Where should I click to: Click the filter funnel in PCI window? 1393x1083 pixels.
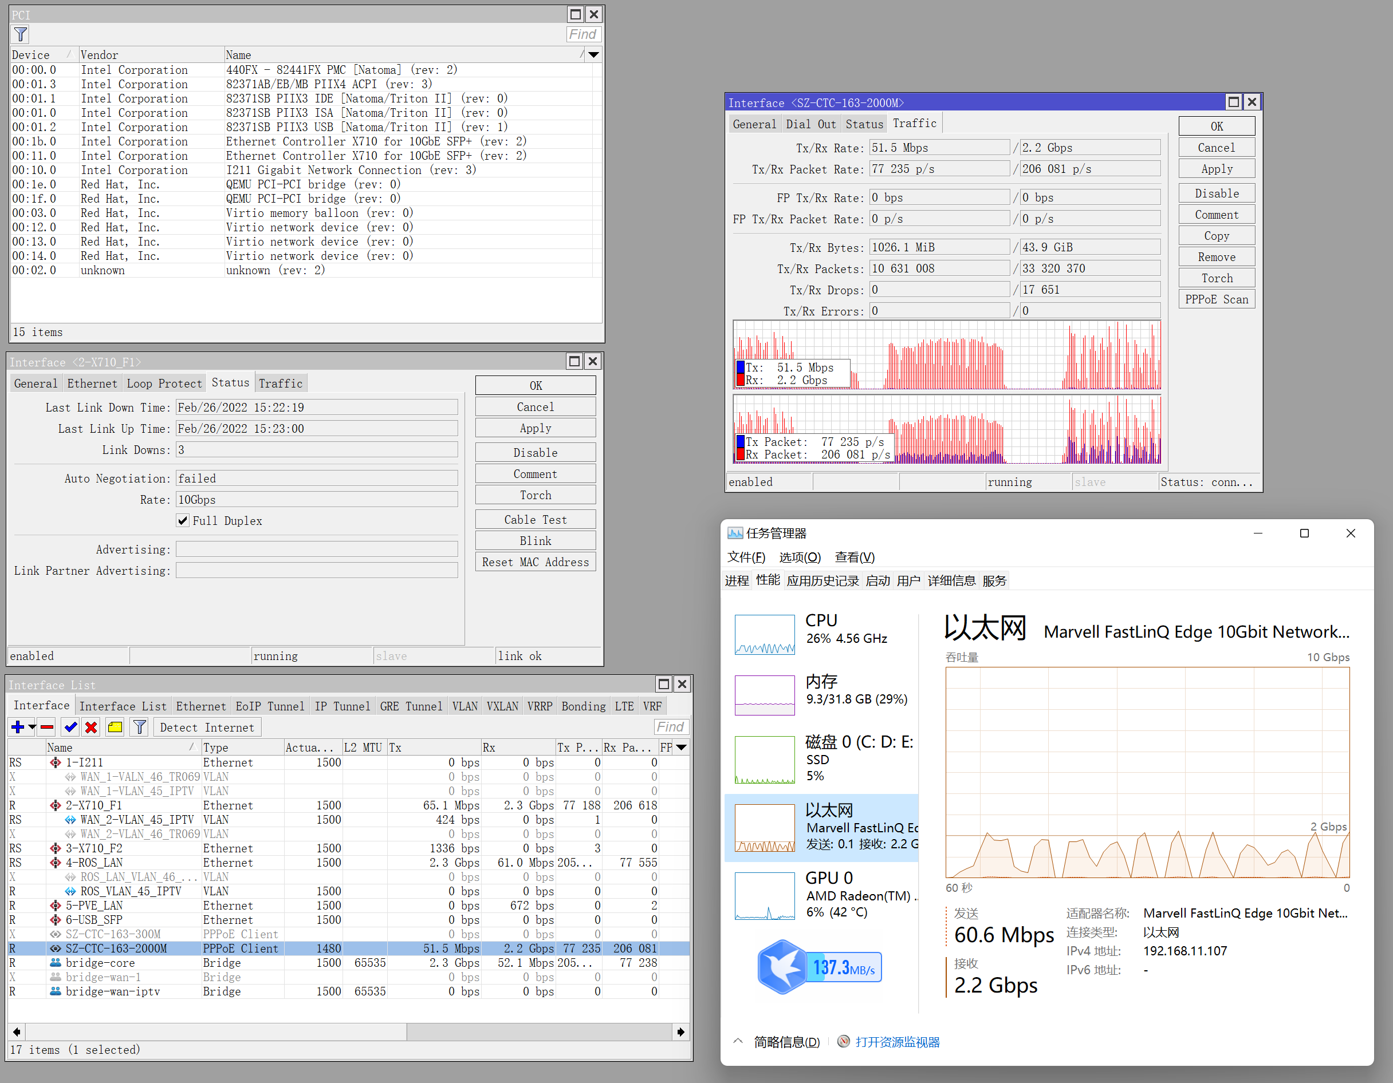click(21, 34)
